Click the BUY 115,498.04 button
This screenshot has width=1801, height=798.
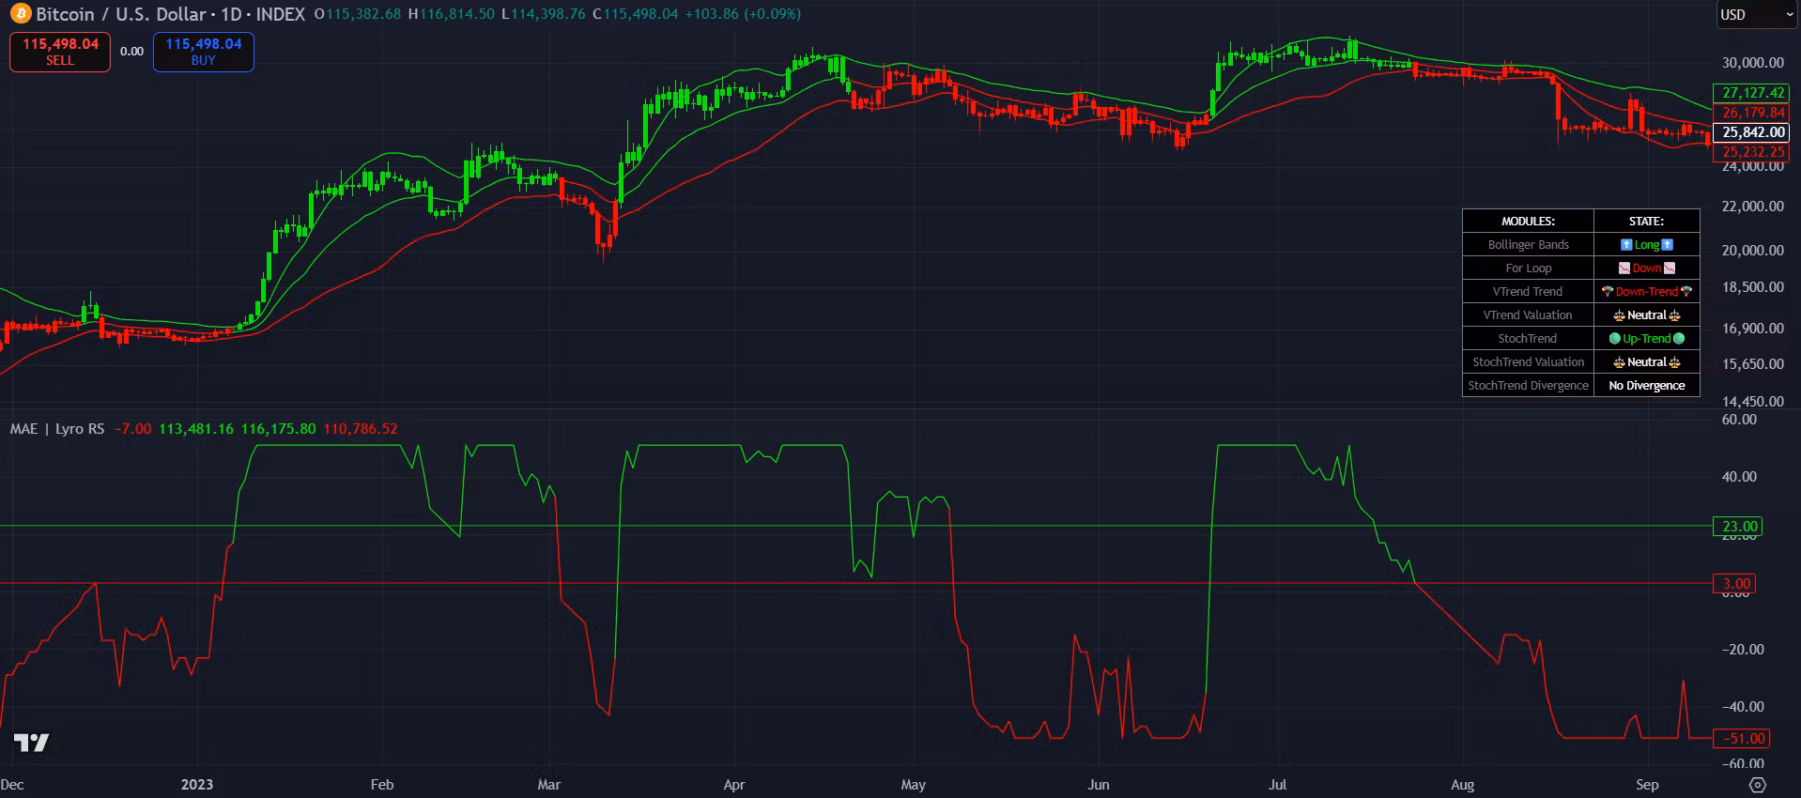204,52
